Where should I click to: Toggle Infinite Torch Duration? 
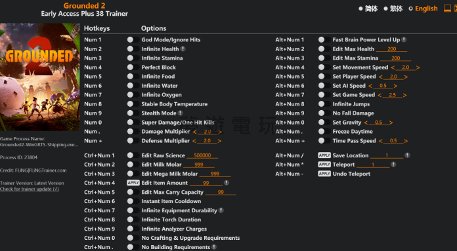click(133, 220)
